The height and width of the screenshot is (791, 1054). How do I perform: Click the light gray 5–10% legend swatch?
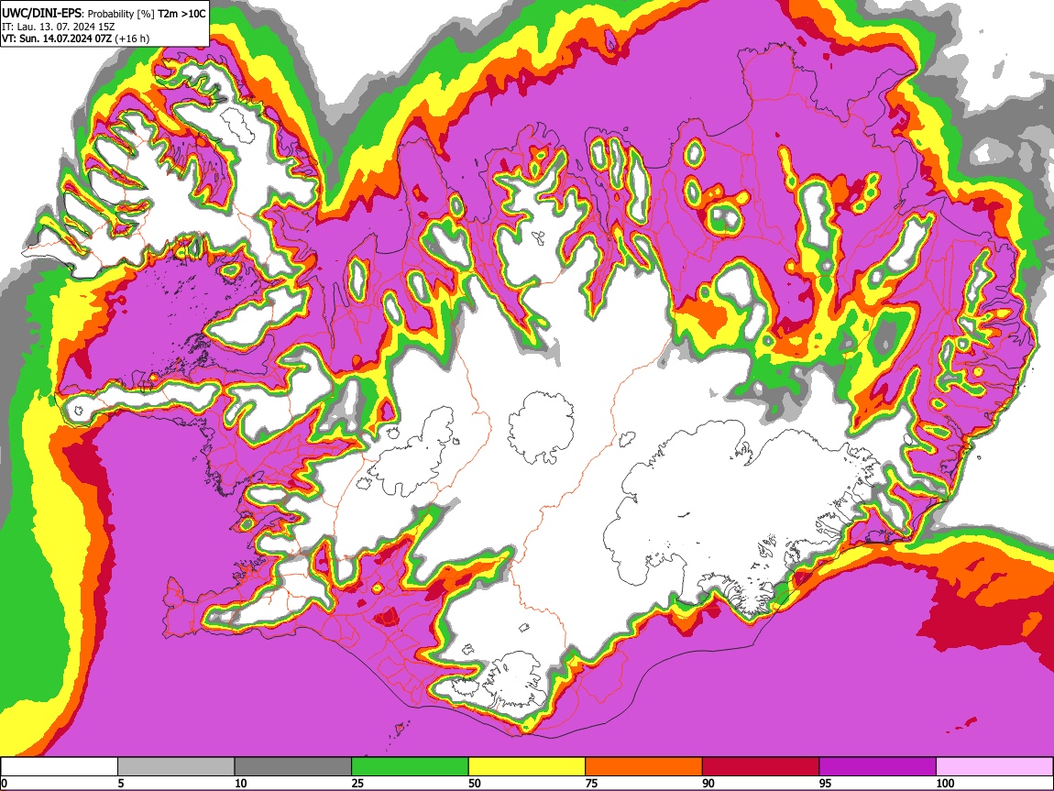176,767
